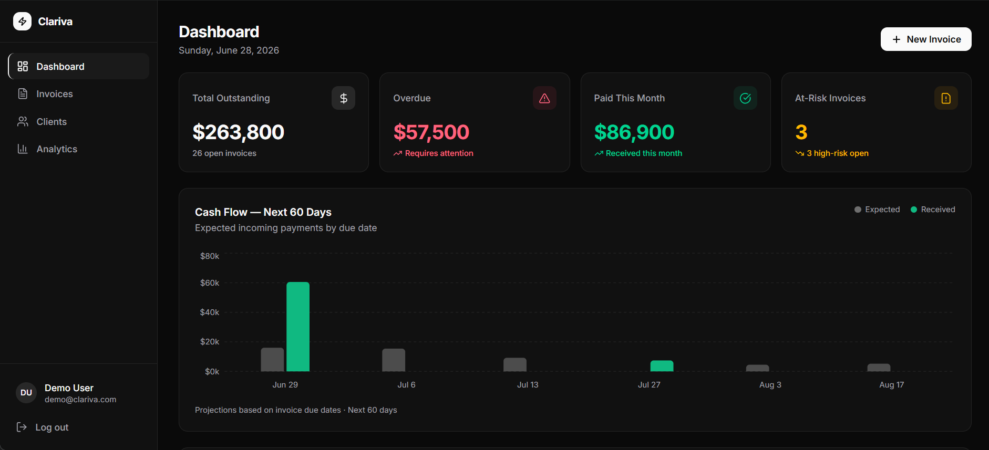The image size is (989, 450).
Task: Click the DU user avatar
Action: coord(26,393)
